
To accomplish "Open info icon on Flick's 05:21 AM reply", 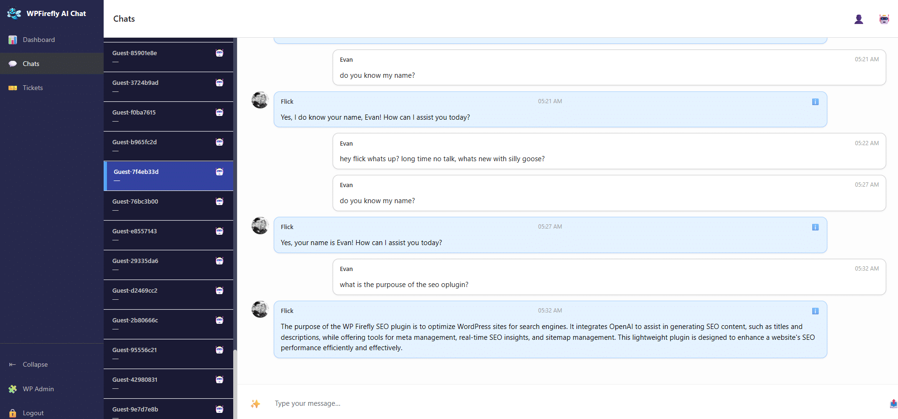I will [x=815, y=102].
